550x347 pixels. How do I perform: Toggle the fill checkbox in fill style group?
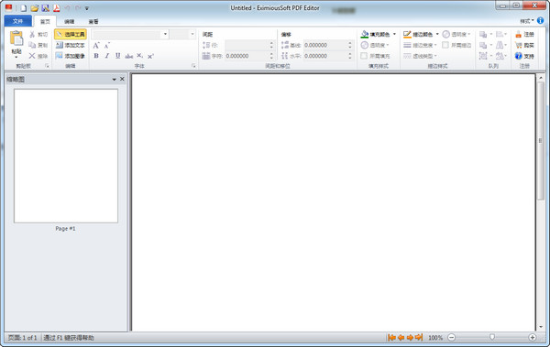[x=364, y=56]
